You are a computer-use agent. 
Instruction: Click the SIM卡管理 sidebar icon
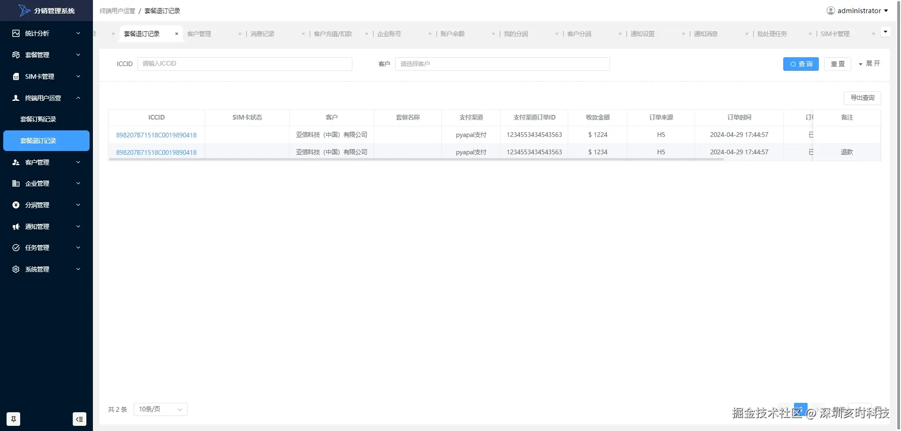pyautogui.click(x=16, y=76)
